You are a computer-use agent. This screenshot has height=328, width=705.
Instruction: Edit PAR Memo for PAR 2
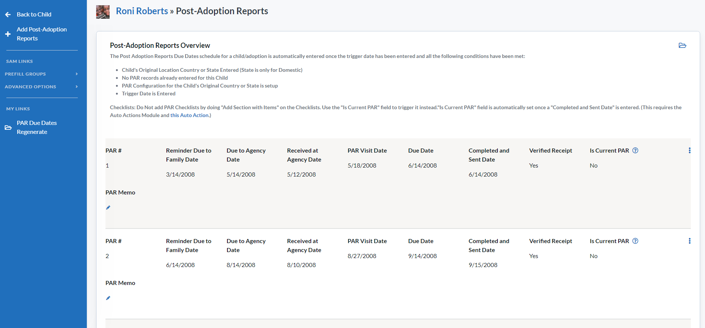tap(108, 298)
